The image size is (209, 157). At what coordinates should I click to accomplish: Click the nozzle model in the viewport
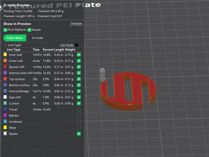pyautogui.click(x=102, y=74)
